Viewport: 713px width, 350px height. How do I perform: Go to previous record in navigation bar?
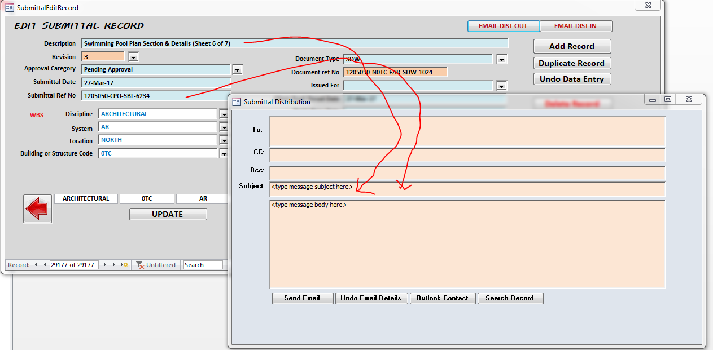coord(45,265)
